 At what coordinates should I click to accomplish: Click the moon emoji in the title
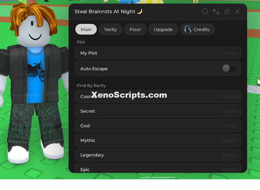tap(140, 11)
